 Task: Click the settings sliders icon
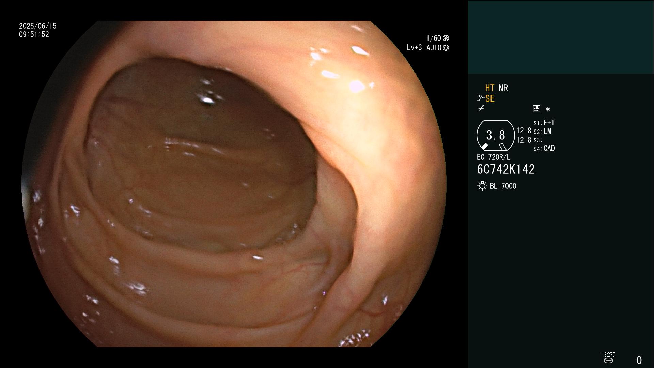pyautogui.click(x=536, y=109)
